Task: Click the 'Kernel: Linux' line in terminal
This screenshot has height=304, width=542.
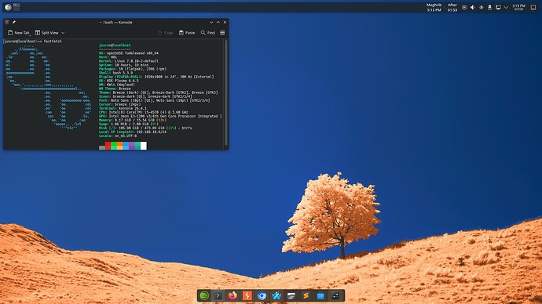Action: pos(129,61)
